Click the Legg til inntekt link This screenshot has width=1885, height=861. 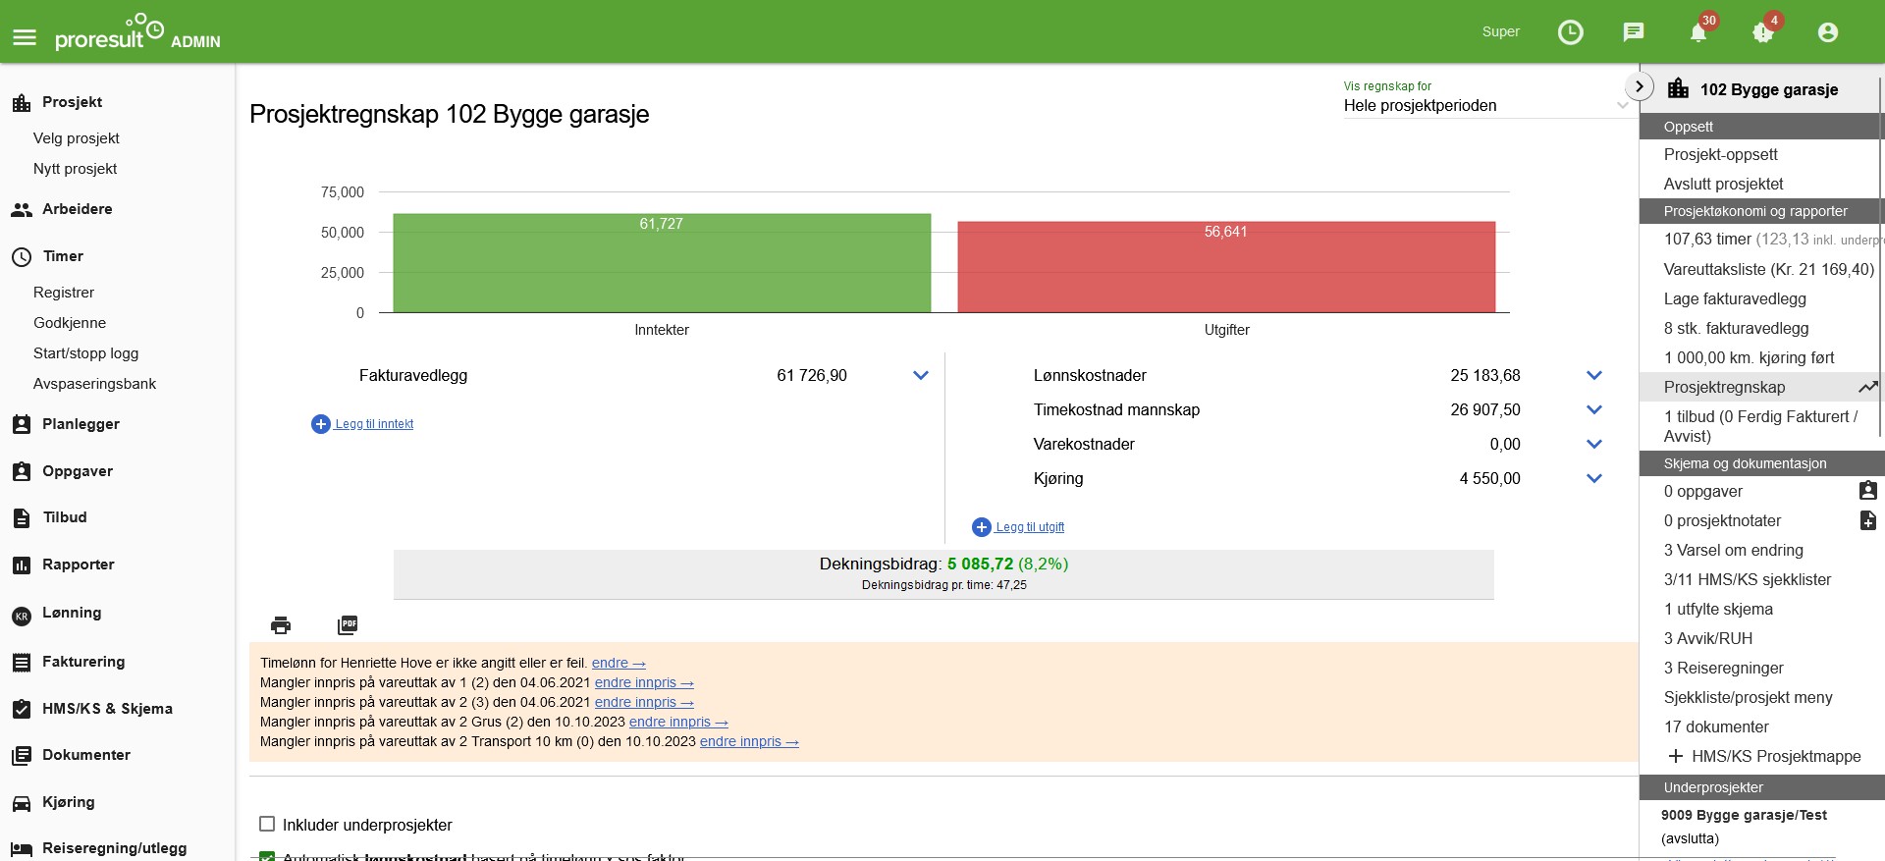tap(373, 424)
